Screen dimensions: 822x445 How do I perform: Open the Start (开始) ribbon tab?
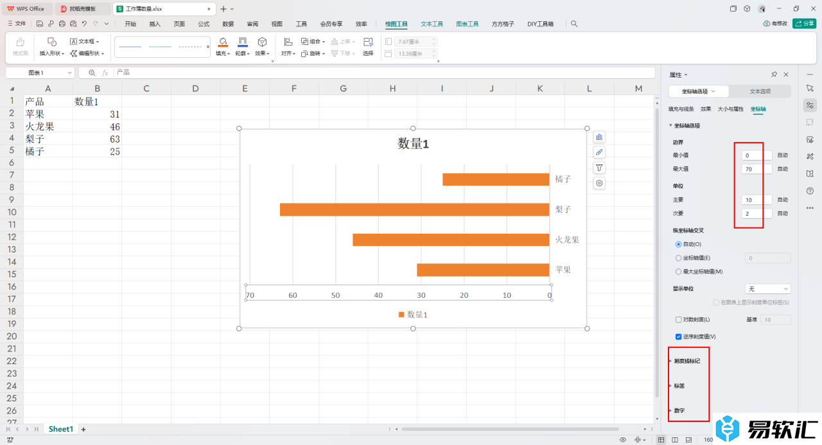(130, 24)
